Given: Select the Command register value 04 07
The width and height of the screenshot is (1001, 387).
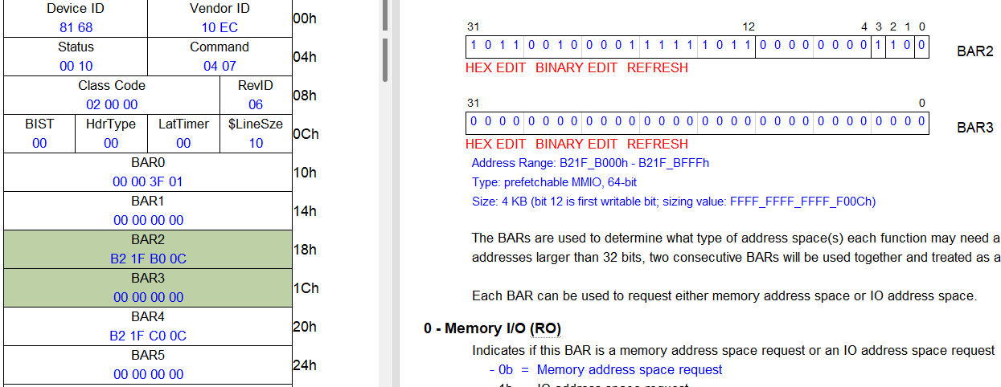Looking at the screenshot, I should 219,66.
